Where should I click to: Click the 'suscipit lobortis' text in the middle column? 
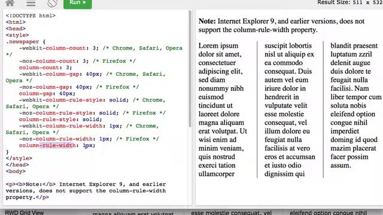pyautogui.click(x=288, y=46)
